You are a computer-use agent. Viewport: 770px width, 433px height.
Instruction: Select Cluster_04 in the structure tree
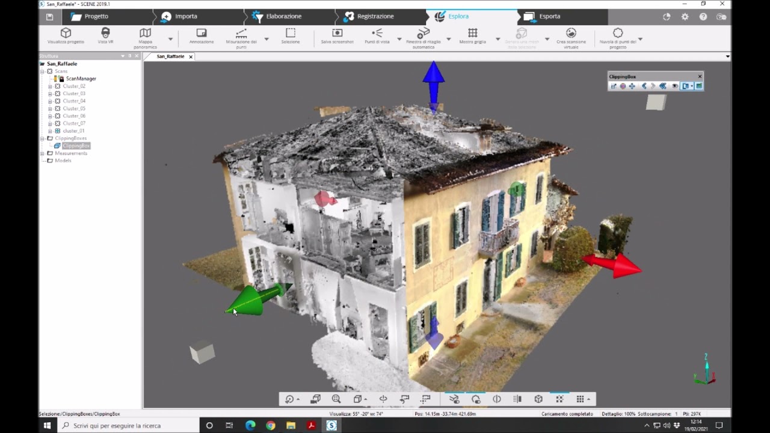tap(74, 101)
